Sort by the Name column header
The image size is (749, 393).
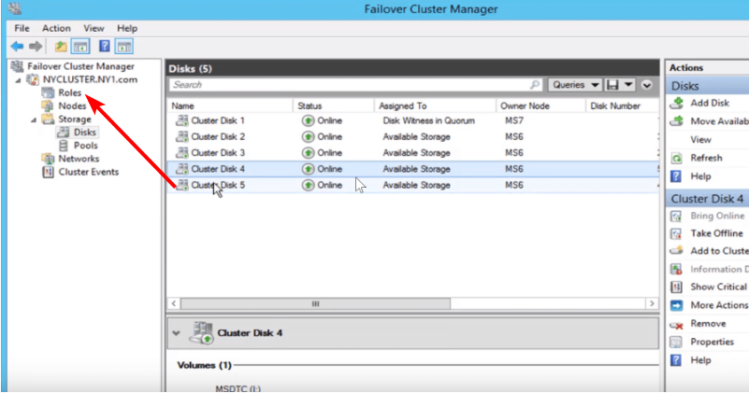pyautogui.click(x=230, y=105)
